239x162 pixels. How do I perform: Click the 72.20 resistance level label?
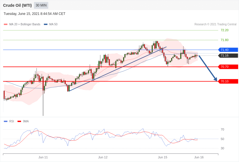(x=225, y=30)
